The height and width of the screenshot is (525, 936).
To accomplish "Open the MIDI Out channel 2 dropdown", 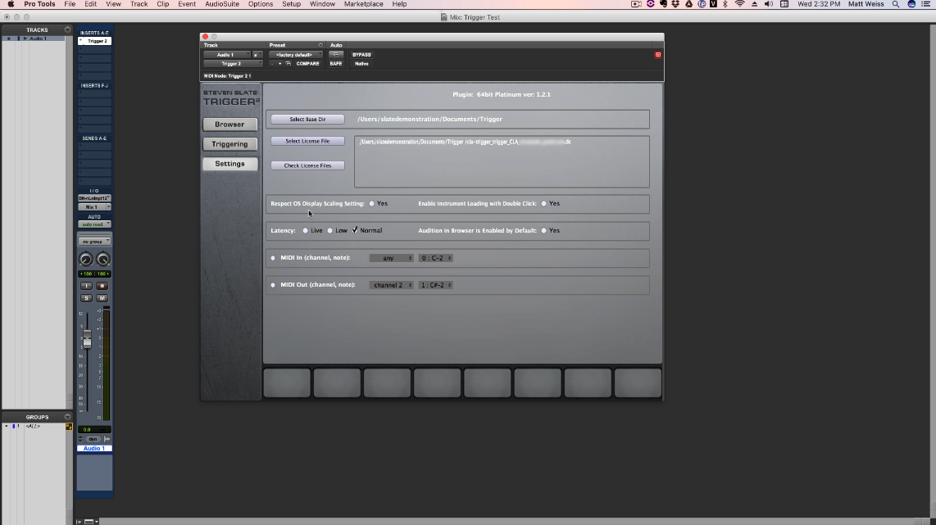I will (x=392, y=285).
